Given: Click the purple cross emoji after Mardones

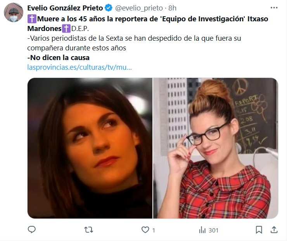Looking at the screenshot, I should (66, 29).
